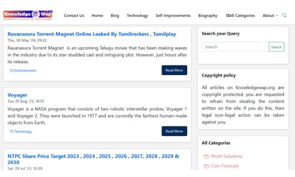Click the Ncert Solutions folder icon
The height and width of the screenshot is (177, 295).
206,156
